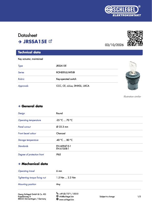The image size is (152, 214).
Task: Click the phone number +49 (0) 7371 / 502-0
Action: tap(69, 194)
